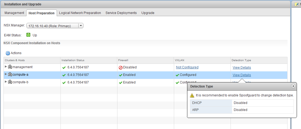This screenshot has height=129, width=301.
Task: Switch to the Management tab
Action: click(x=14, y=13)
